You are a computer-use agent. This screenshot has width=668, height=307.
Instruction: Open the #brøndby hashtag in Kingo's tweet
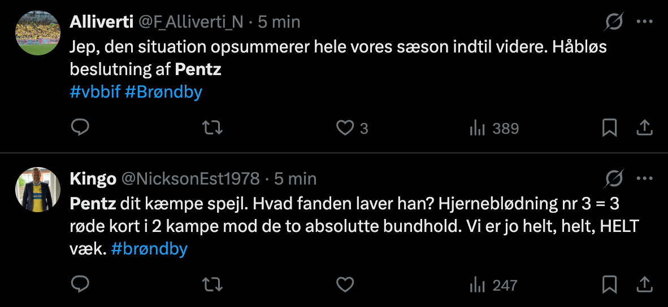pos(149,249)
